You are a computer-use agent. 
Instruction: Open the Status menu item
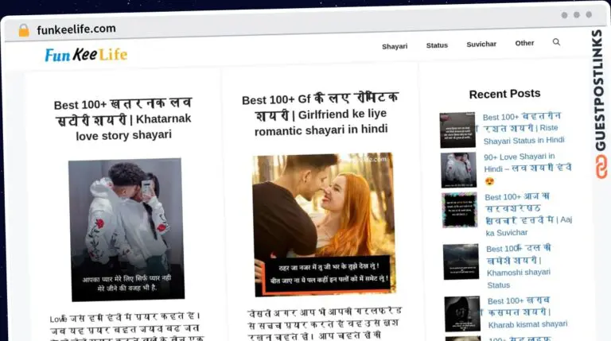click(437, 45)
